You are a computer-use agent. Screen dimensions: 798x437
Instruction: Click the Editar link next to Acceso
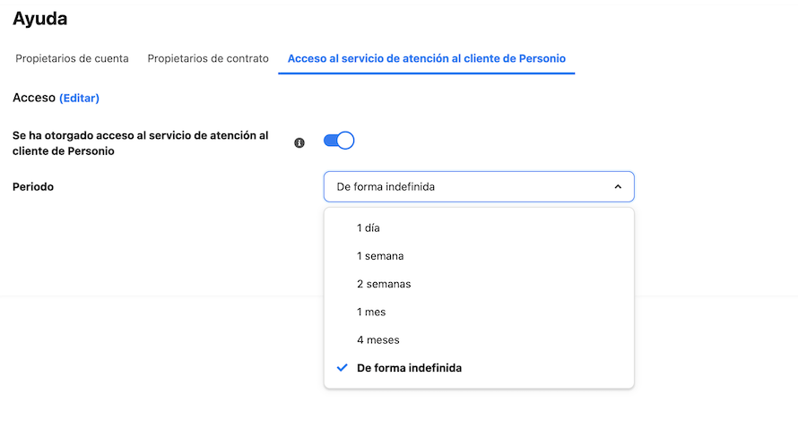(x=80, y=99)
